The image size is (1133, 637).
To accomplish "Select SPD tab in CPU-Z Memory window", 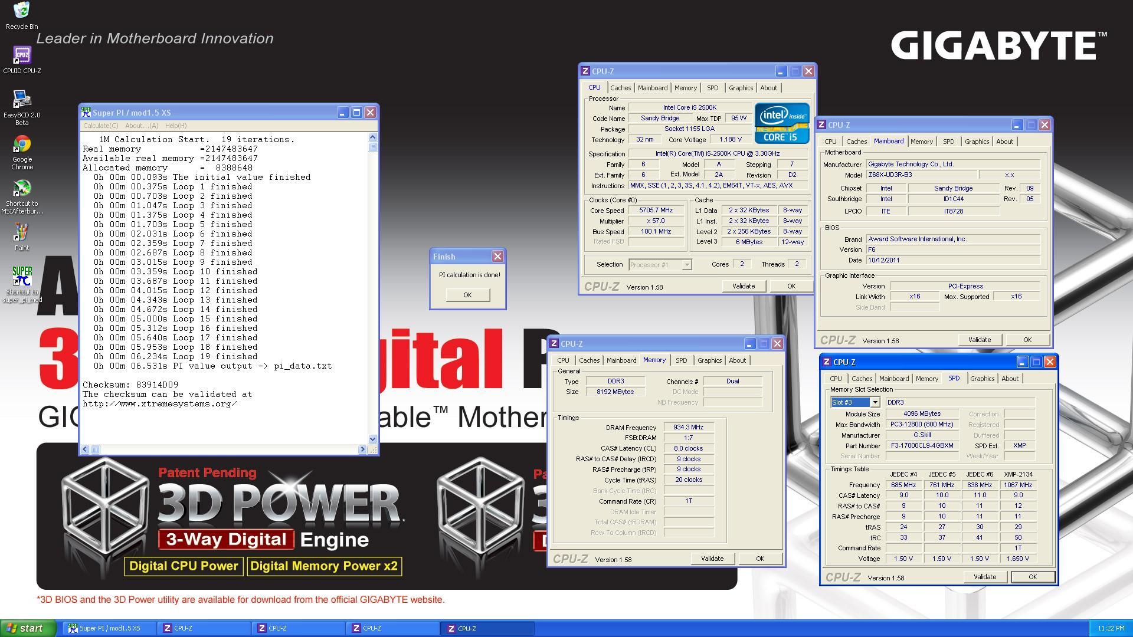I will [681, 360].
